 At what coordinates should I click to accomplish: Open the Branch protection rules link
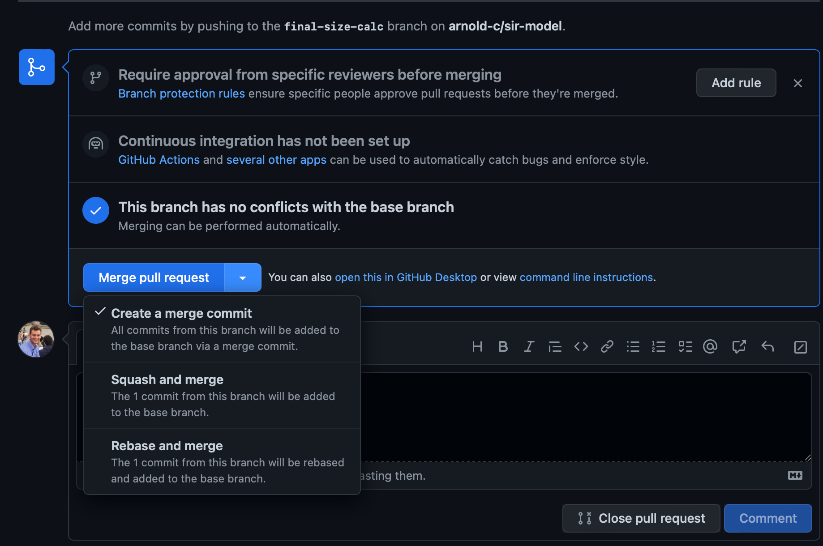[181, 94]
